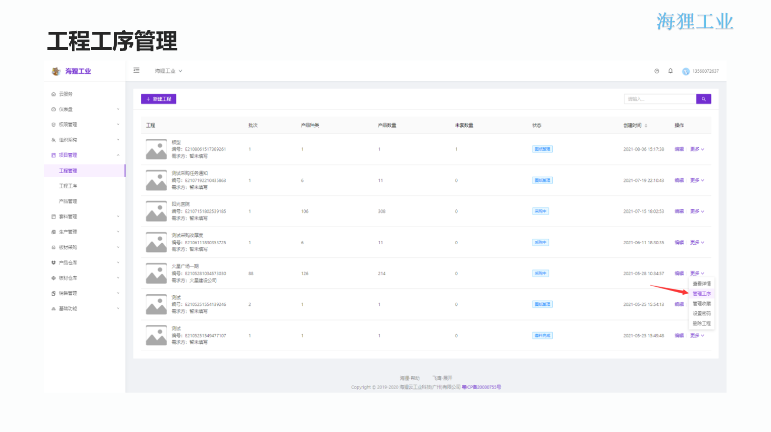The height and width of the screenshot is (432, 771).
Task: Open the help question-mark icon in header
Action: pos(657,71)
